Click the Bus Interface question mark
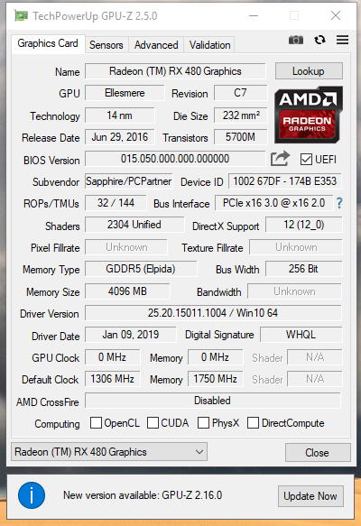361x526 pixels. (x=339, y=203)
